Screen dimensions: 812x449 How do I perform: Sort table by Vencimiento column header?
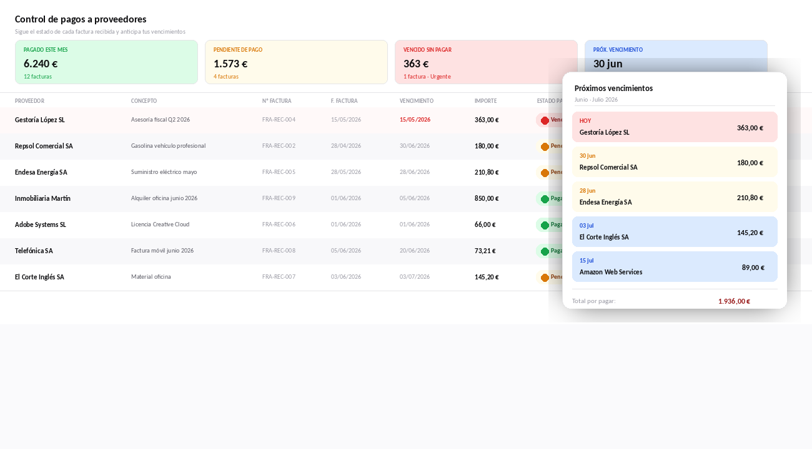pyautogui.click(x=417, y=101)
